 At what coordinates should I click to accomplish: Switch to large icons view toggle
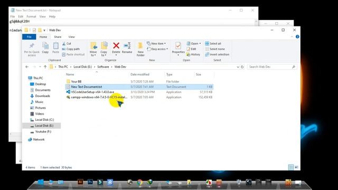pyautogui.click(x=297, y=167)
